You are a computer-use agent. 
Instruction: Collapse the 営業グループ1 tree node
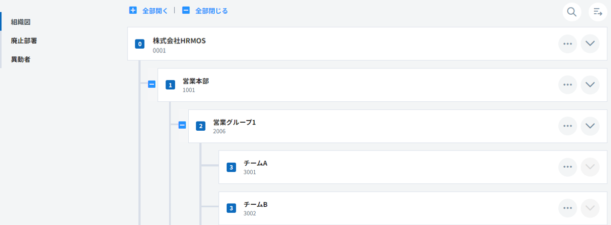click(x=182, y=125)
